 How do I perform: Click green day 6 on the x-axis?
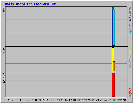[28, 100]
